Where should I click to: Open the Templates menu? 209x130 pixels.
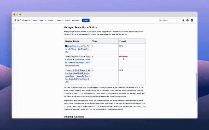[76, 20]
